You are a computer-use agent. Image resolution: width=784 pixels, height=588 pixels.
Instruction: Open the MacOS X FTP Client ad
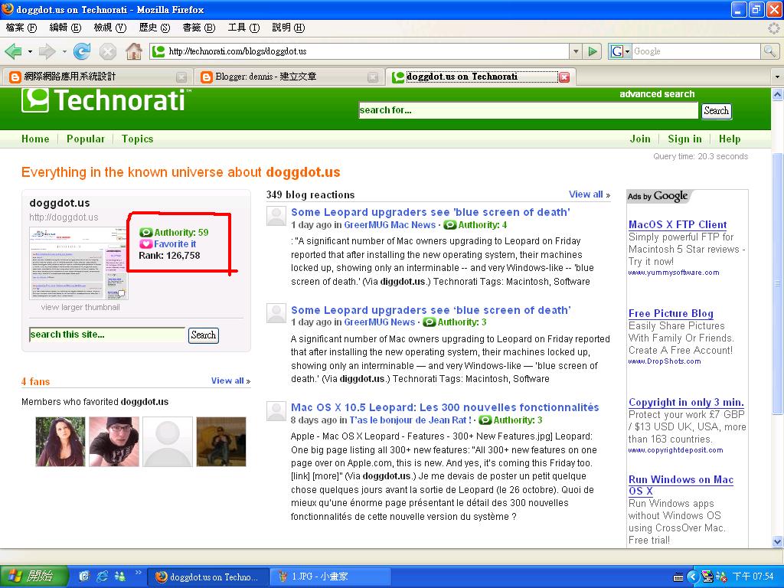click(678, 224)
